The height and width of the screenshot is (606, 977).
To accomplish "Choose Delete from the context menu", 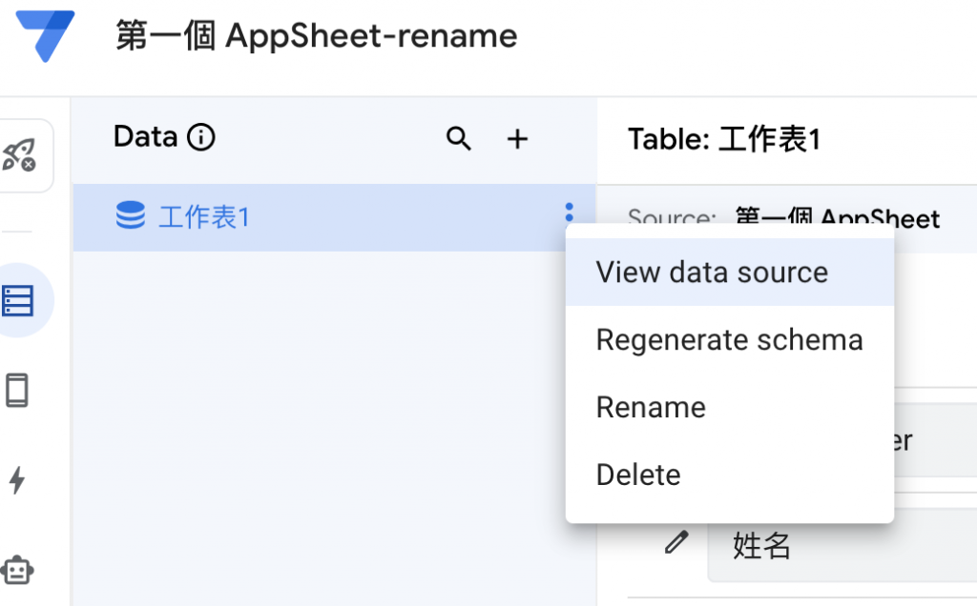I will pos(730,475).
